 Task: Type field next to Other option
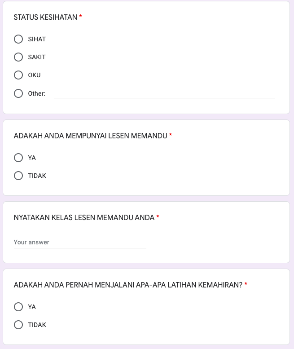point(164,93)
